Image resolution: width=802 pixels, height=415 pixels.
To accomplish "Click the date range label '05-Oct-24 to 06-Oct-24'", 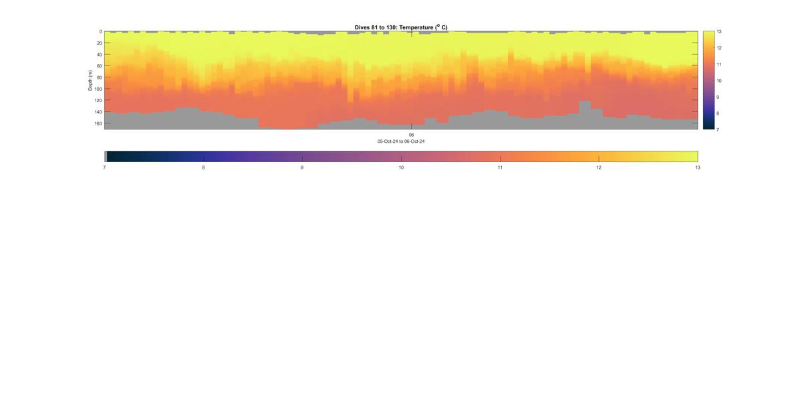I will coord(401,141).
